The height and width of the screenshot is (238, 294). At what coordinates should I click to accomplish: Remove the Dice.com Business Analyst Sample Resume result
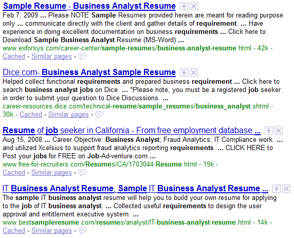point(194,72)
